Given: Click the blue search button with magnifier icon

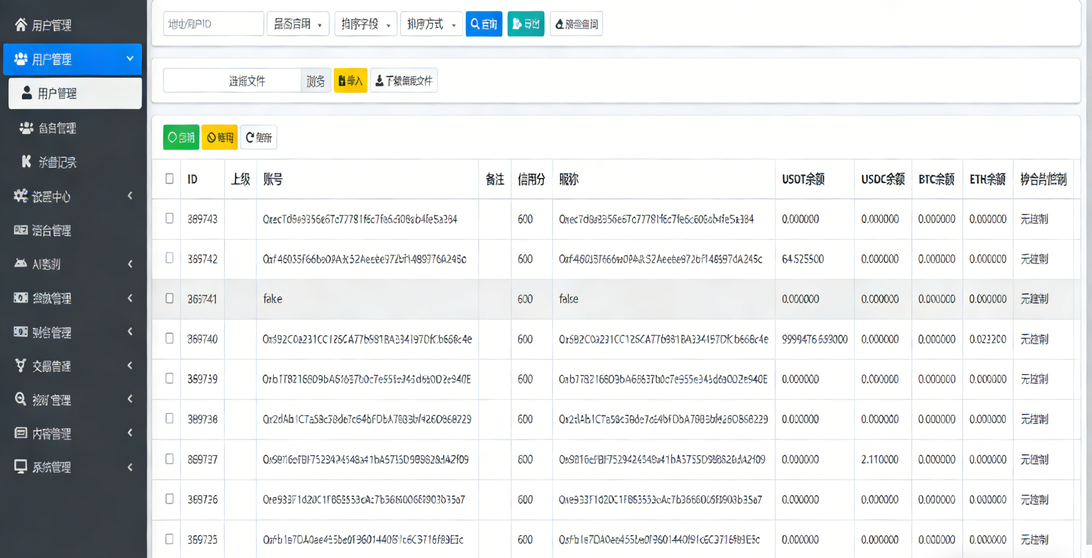Looking at the screenshot, I should tap(483, 24).
